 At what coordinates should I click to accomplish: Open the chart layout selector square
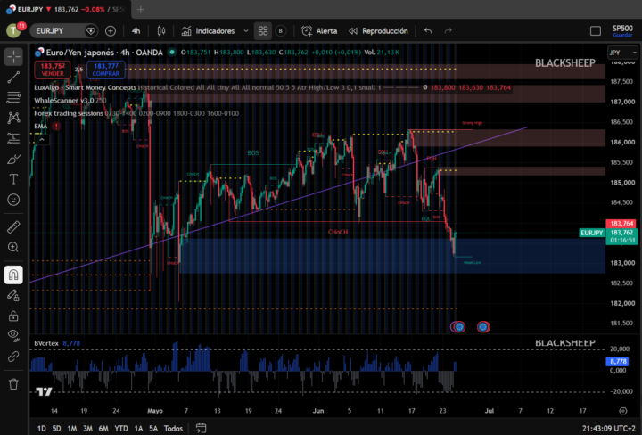coord(596,31)
